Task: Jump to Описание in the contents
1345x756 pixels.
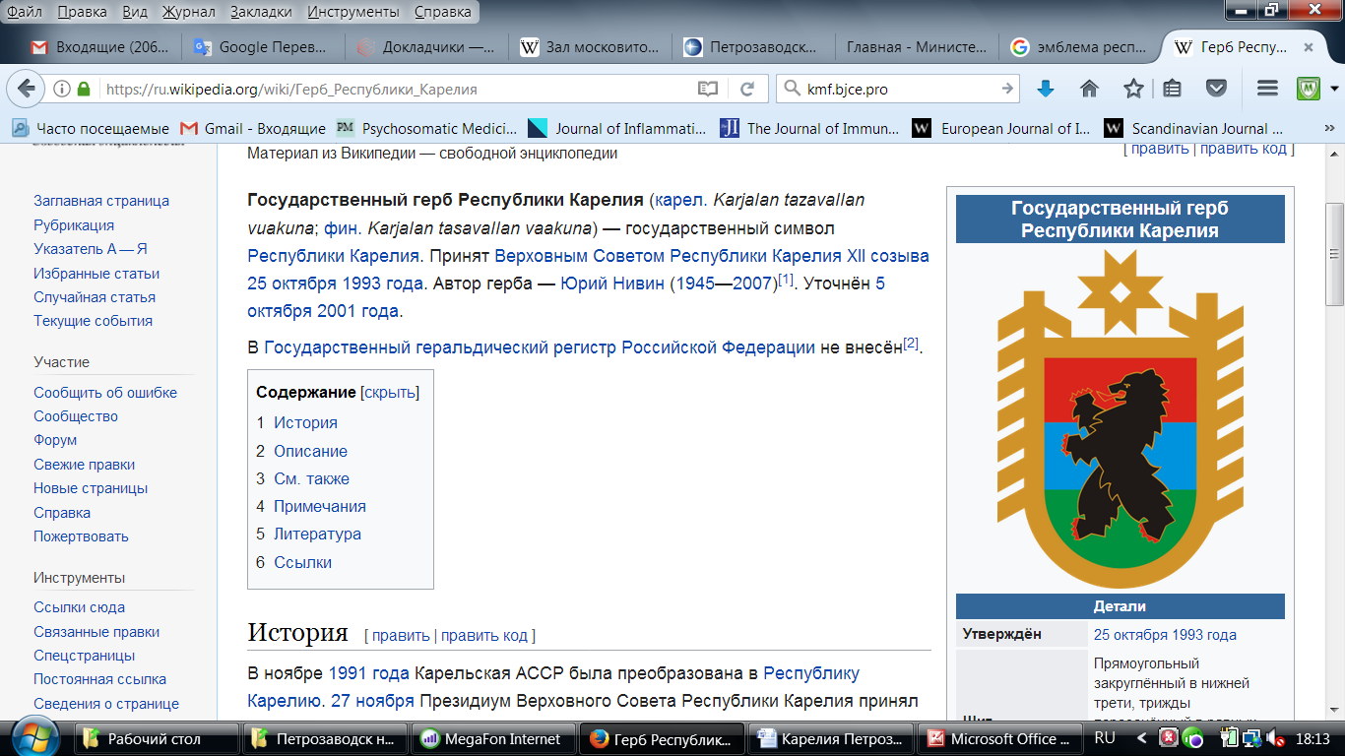Action: (x=310, y=451)
